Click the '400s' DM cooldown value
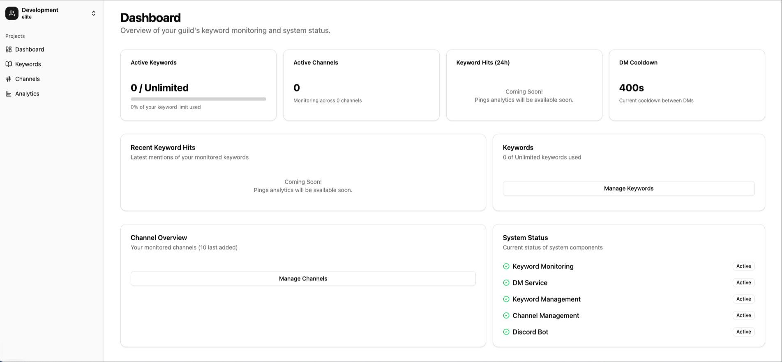 [631, 88]
